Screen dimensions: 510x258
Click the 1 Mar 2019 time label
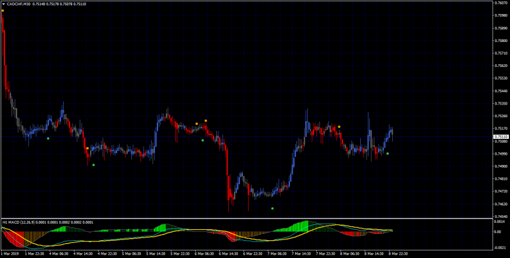pyautogui.click(x=8, y=254)
